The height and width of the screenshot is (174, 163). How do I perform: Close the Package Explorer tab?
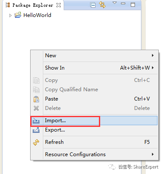59,5
